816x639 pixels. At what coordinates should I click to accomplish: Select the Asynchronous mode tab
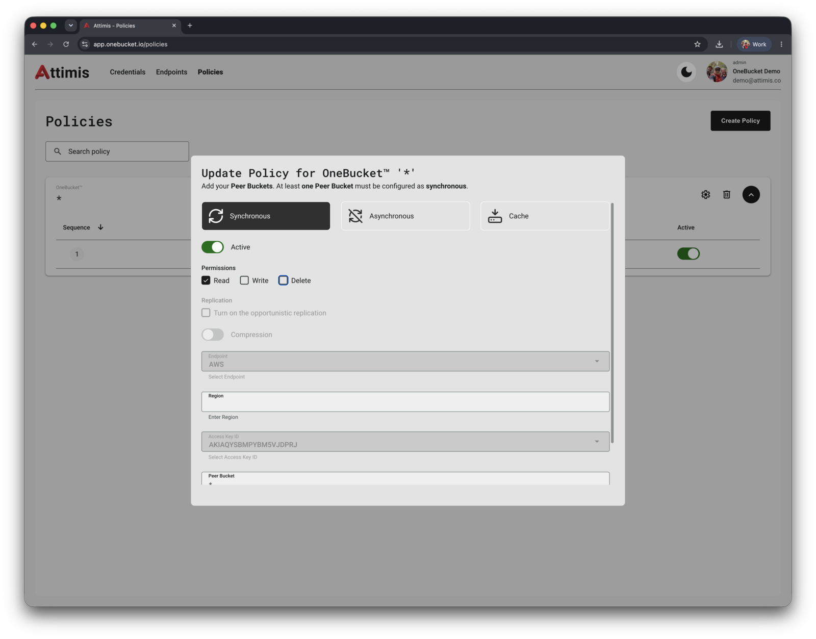tap(405, 216)
